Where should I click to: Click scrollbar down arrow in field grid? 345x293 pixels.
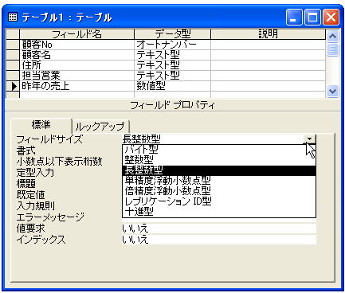pos(332,91)
